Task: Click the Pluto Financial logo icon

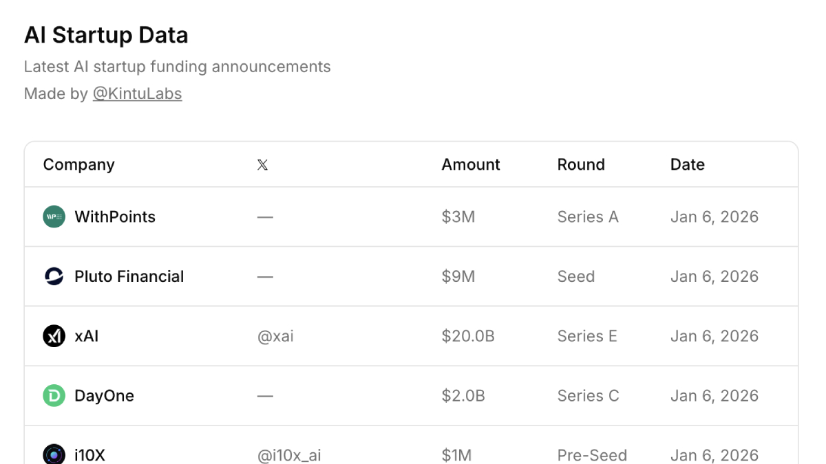Action: click(54, 276)
